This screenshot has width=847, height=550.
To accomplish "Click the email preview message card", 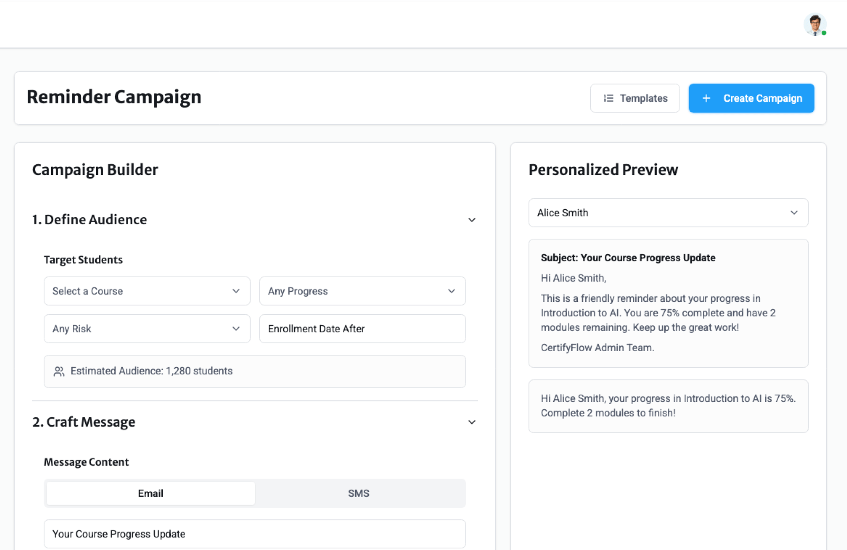I will pos(668,303).
